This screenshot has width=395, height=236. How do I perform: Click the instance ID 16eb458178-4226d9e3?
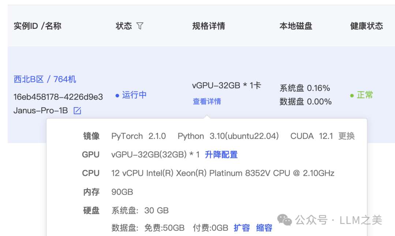(58, 97)
